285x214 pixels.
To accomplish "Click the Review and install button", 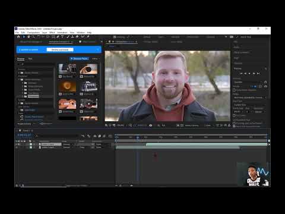I will point(60,50).
